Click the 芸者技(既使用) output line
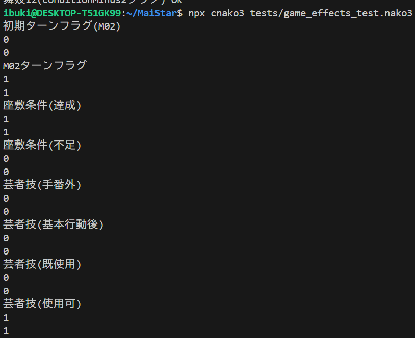Screen dimensions: 415x338 click(x=42, y=264)
